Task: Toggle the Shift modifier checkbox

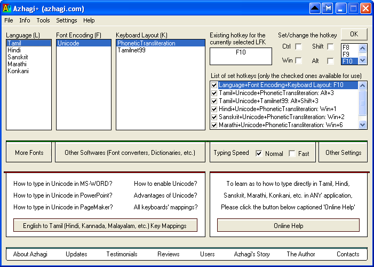Action: [330, 46]
